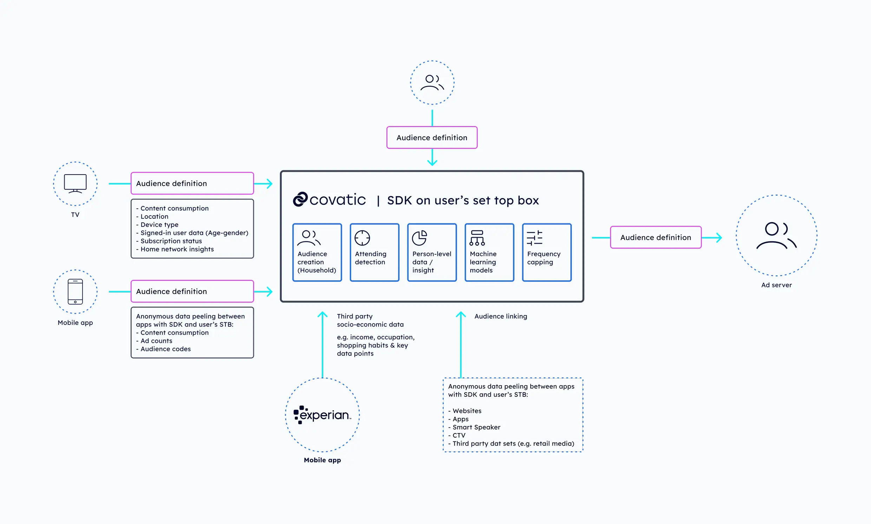
Task: Select Audience definition box beside Mobile app
Action: point(192,291)
